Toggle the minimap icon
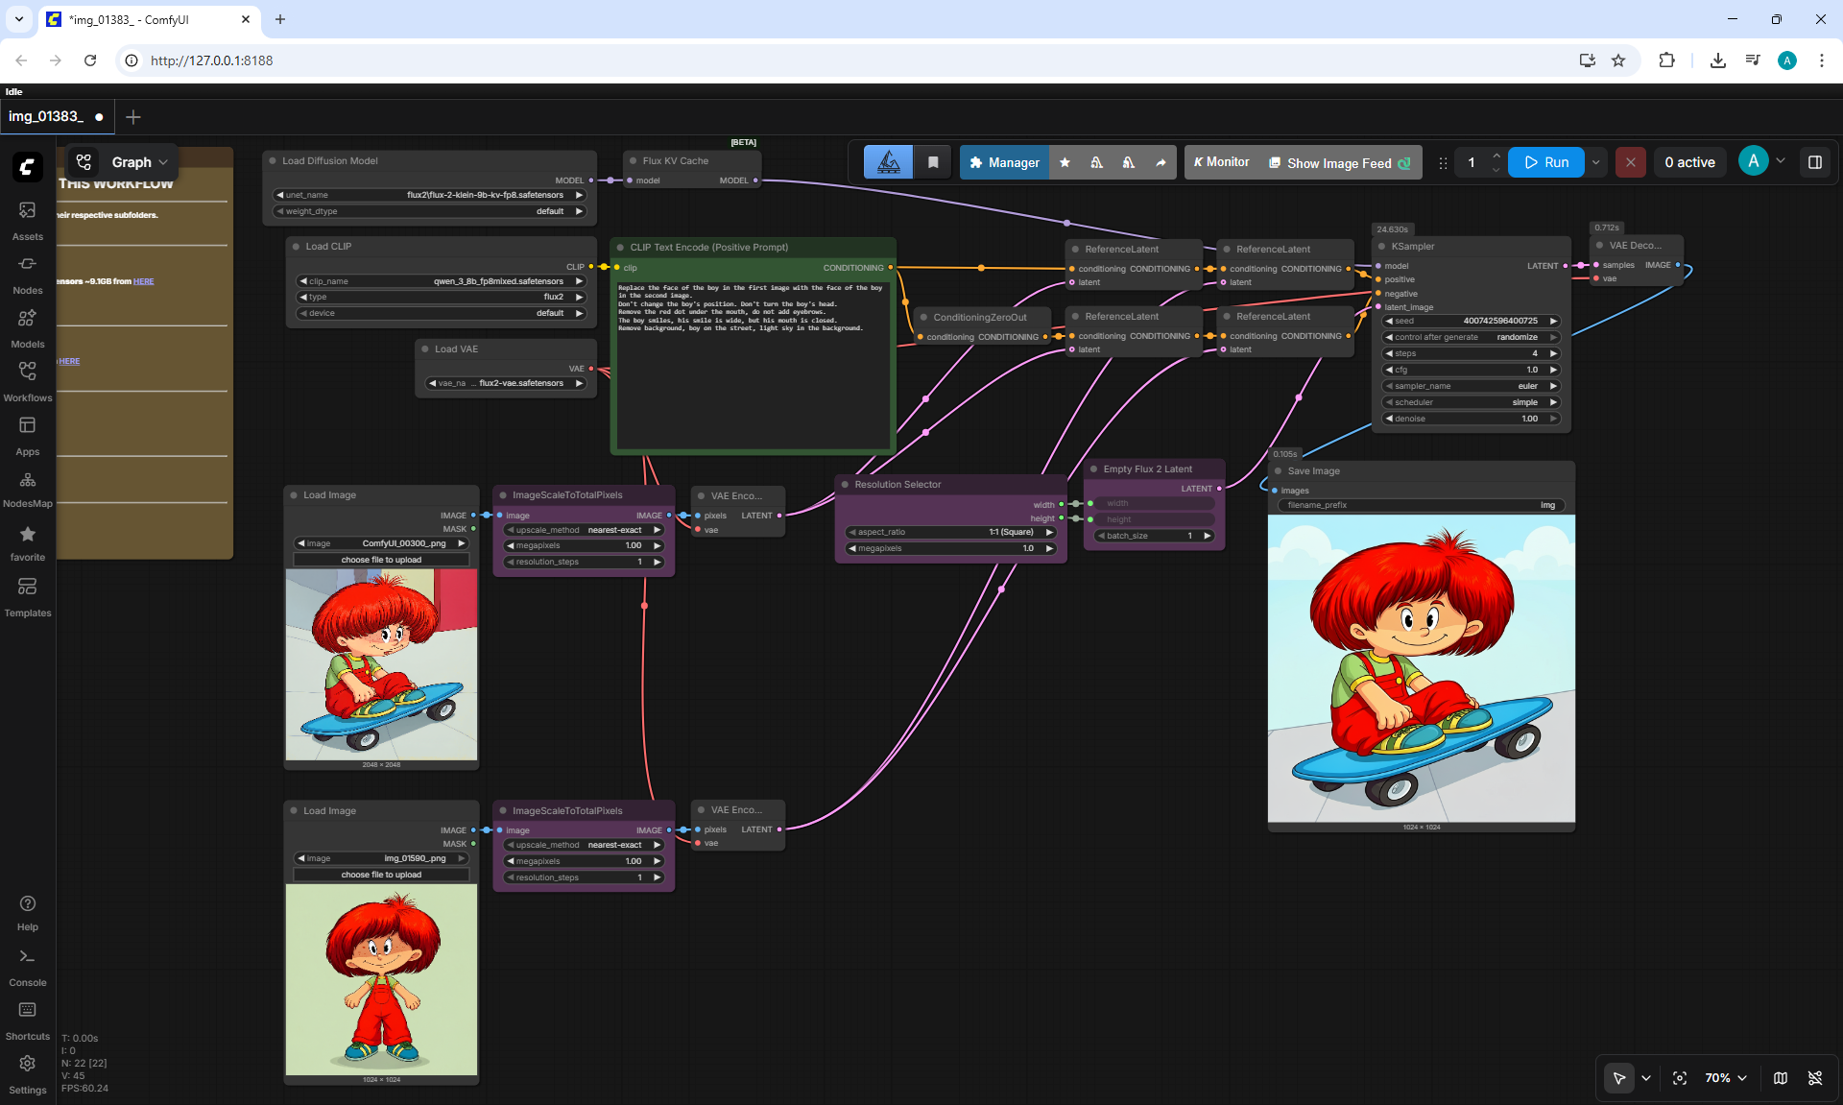1843x1105 pixels. coord(1781,1078)
